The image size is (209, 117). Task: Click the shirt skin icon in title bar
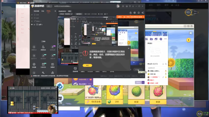[x=130, y=6]
